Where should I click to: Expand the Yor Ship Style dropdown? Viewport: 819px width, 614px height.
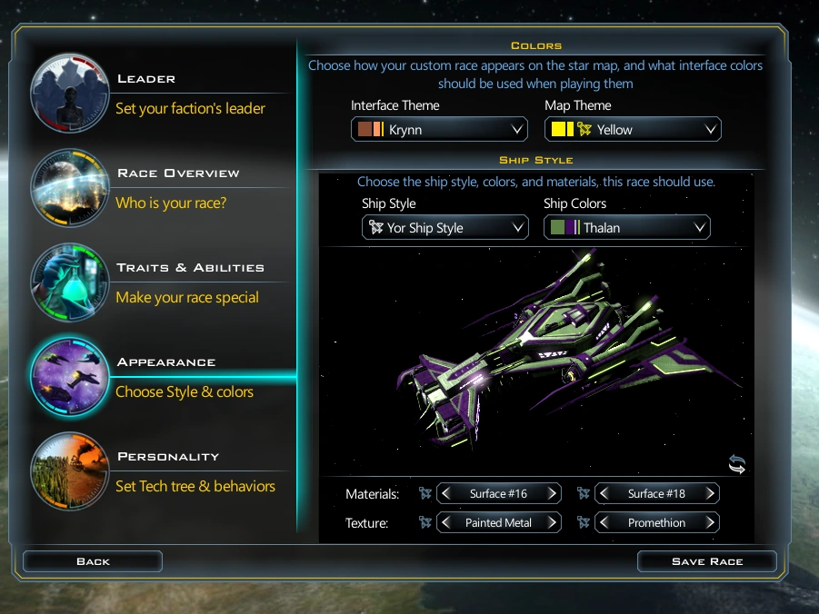click(445, 228)
